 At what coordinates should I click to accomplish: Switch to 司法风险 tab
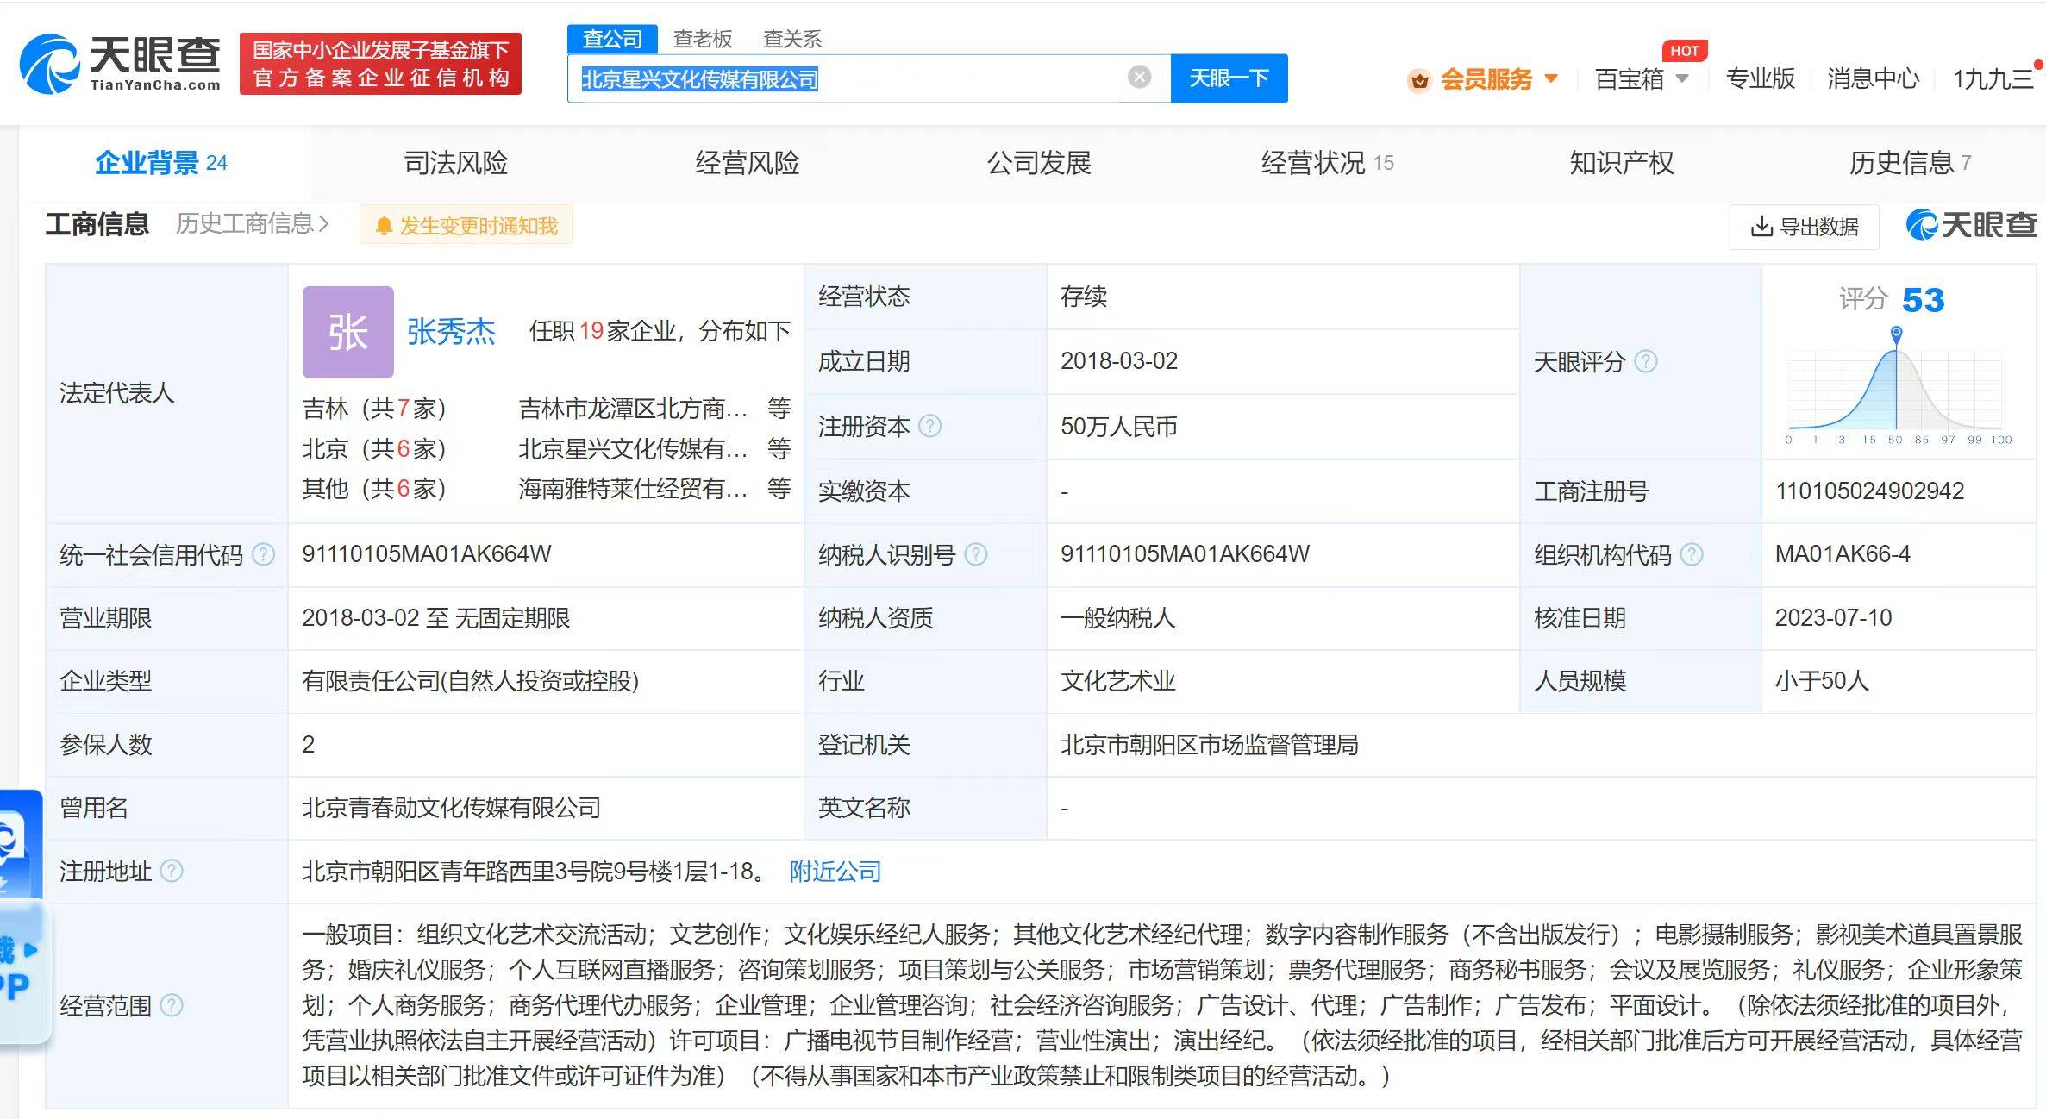pos(456,163)
